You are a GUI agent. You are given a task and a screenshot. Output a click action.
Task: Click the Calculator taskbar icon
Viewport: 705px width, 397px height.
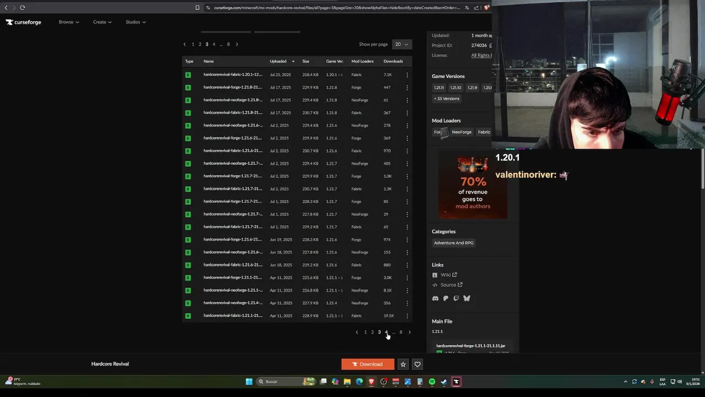pyautogui.click(x=420, y=382)
